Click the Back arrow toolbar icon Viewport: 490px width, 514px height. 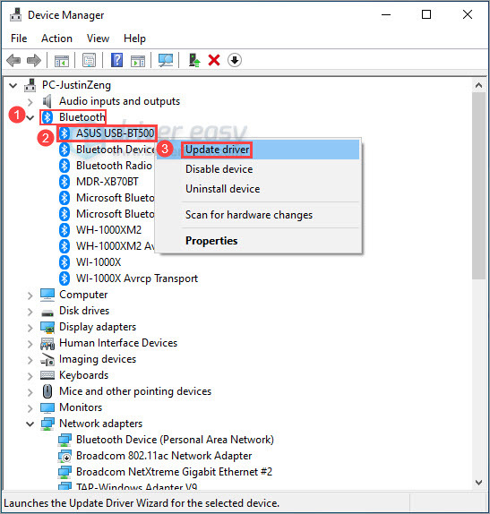pos(13,60)
